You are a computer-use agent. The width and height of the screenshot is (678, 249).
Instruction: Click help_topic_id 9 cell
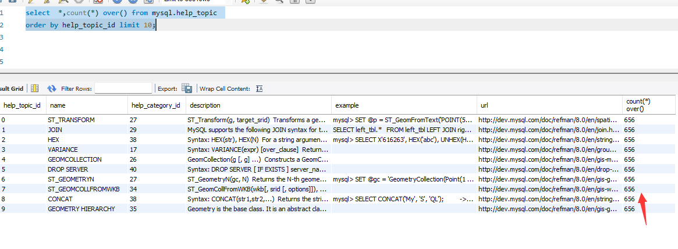pyautogui.click(x=22, y=209)
